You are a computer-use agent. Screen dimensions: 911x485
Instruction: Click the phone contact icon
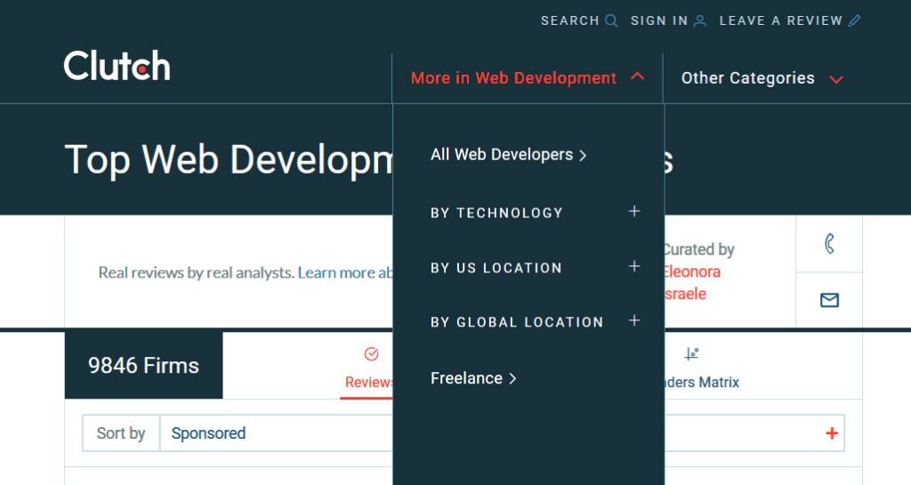830,243
